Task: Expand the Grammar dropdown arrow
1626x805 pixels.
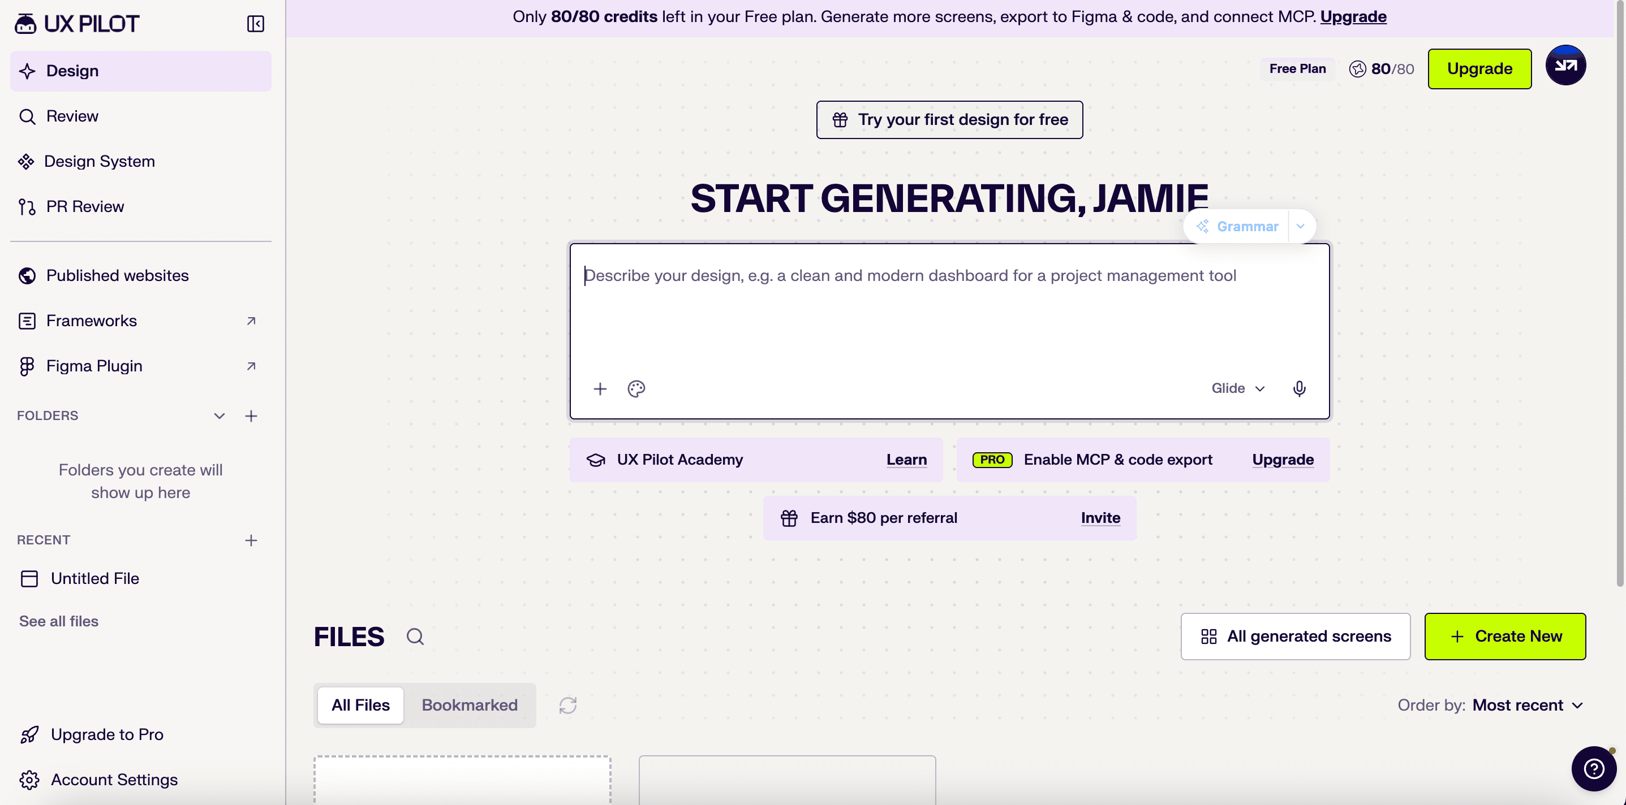Action: click(x=1300, y=227)
